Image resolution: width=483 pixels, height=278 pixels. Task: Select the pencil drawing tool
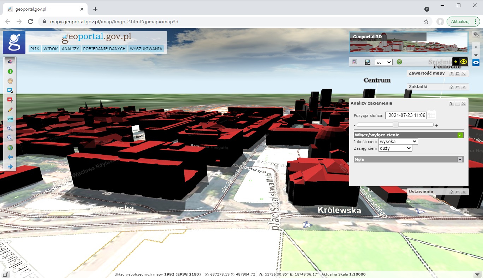coord(10,110)
